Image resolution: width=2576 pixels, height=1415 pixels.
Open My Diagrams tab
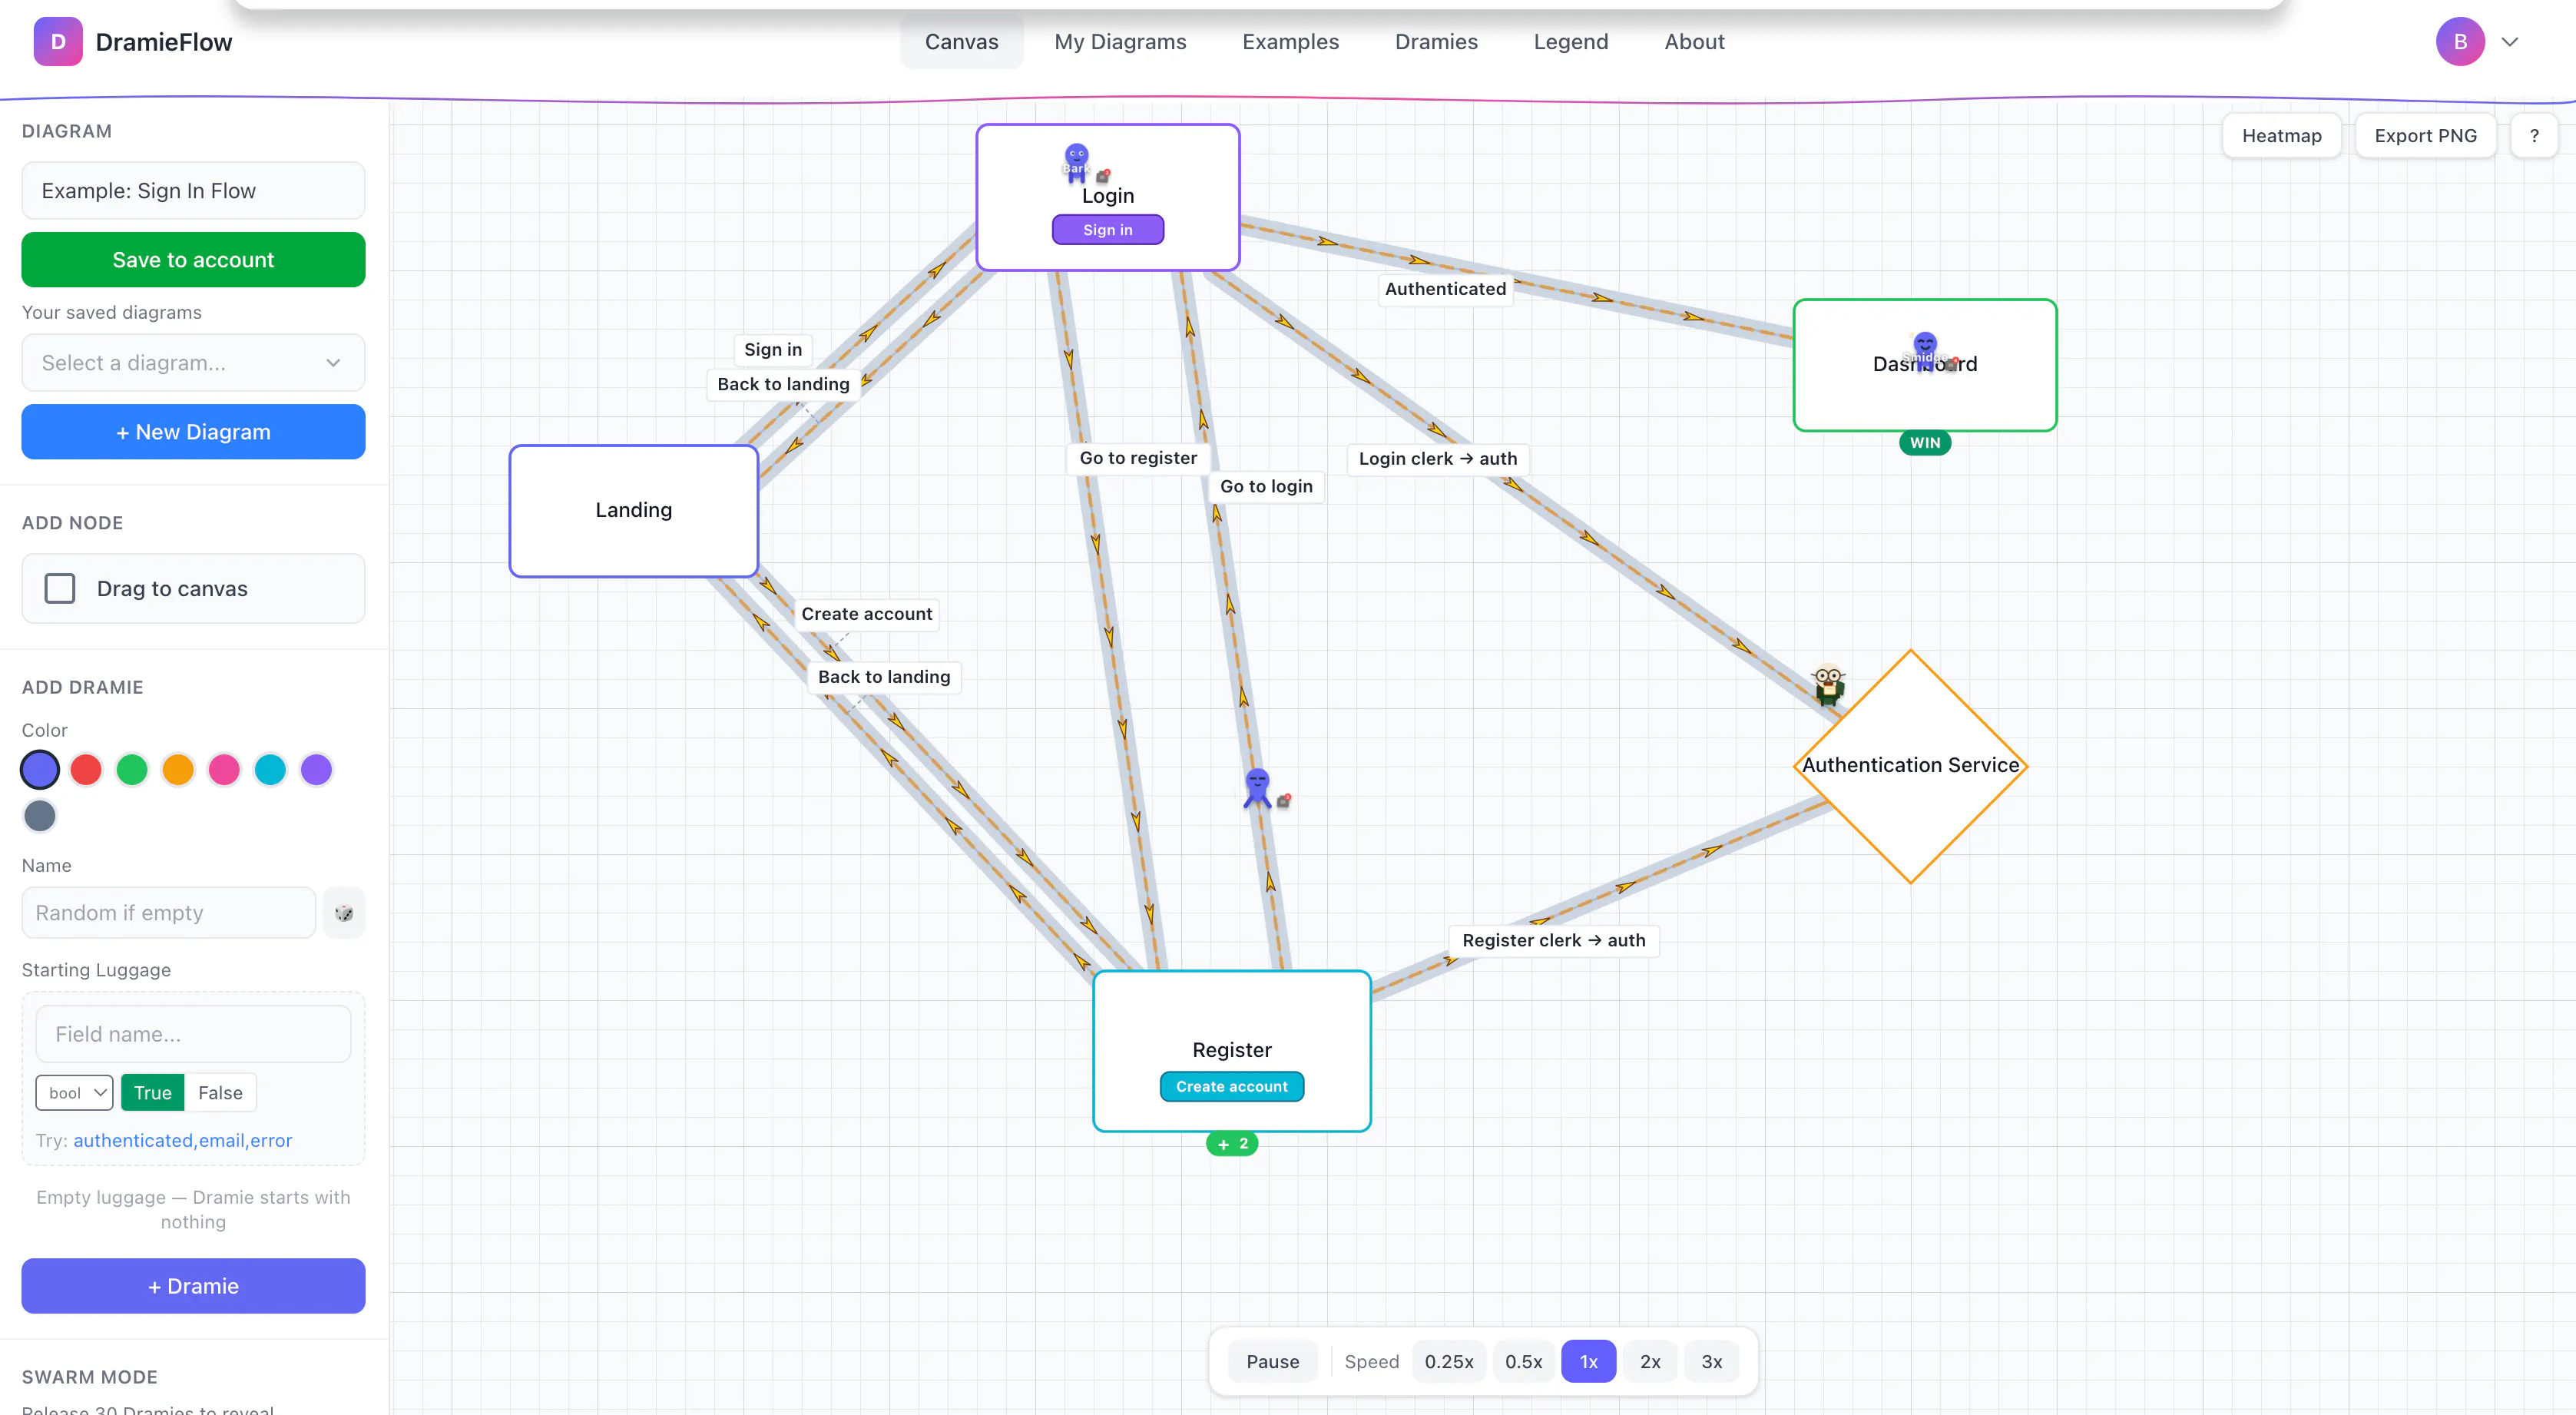click(1120, 42)
